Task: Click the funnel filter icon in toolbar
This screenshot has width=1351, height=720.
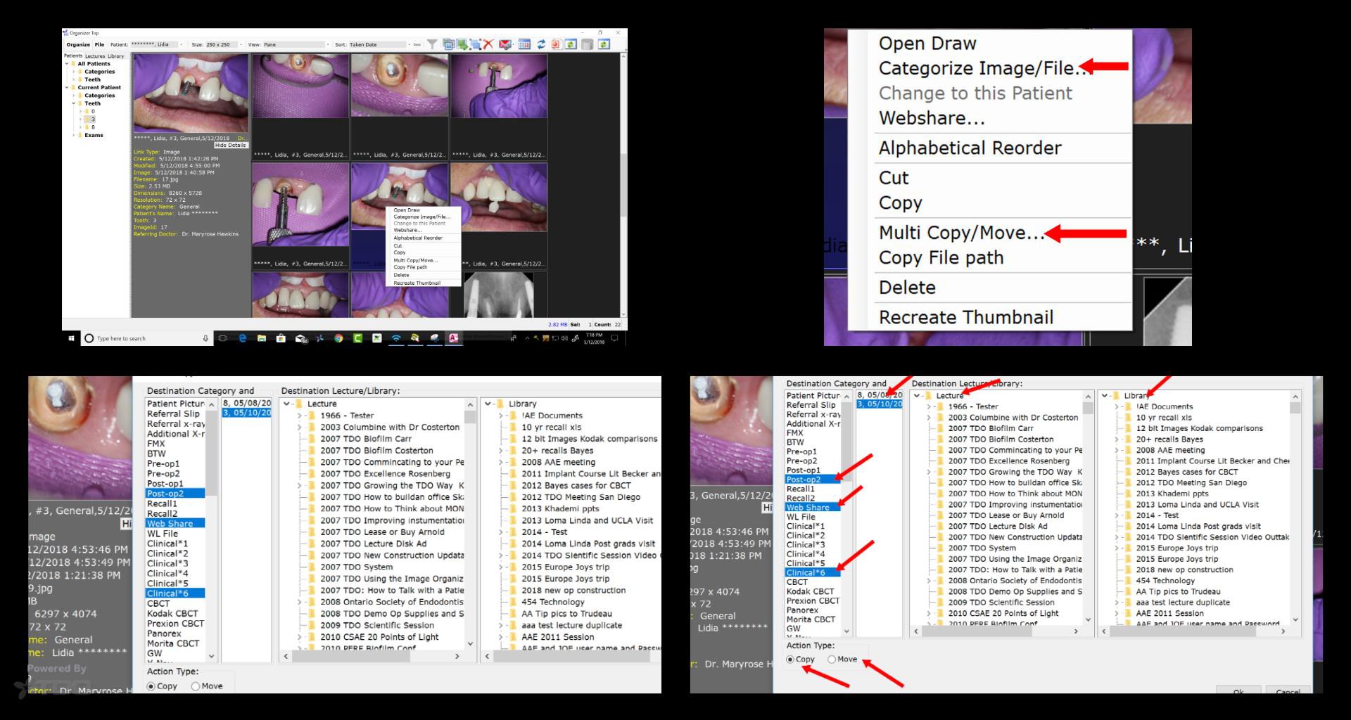Action: [433, 44]
